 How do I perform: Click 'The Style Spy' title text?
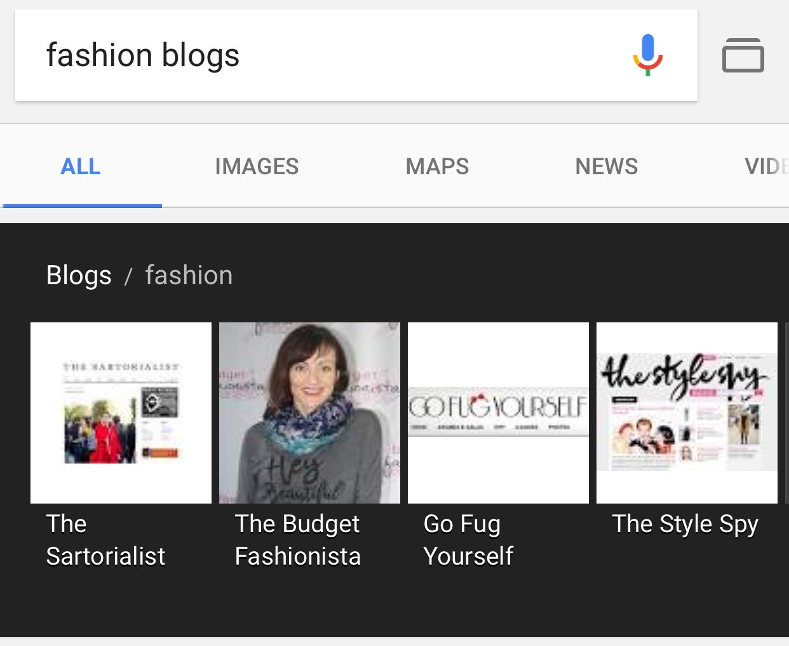pos(685,525)
